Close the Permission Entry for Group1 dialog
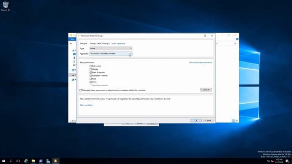This screenshot has height=164, width=292. point(212,36)
